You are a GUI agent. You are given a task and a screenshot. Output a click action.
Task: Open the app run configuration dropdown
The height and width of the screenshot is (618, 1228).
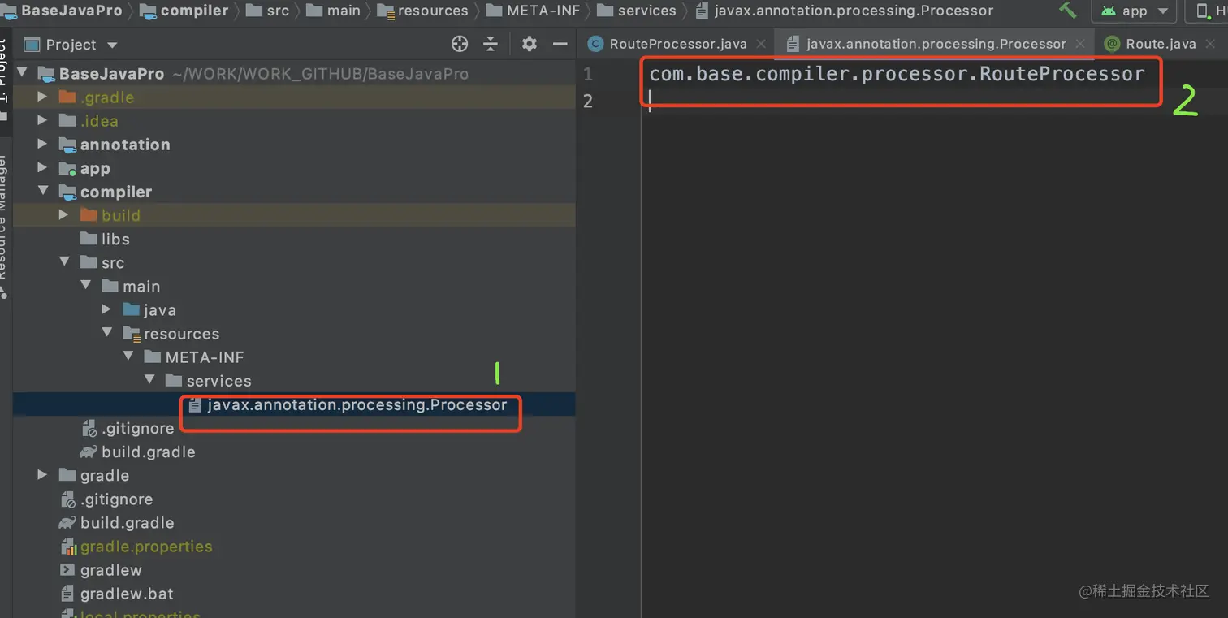pos(1135,11)
